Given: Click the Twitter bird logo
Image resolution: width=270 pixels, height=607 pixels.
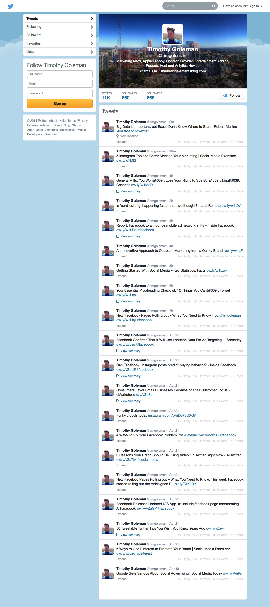Looking at the screenshot, I should tap(10, 6).
